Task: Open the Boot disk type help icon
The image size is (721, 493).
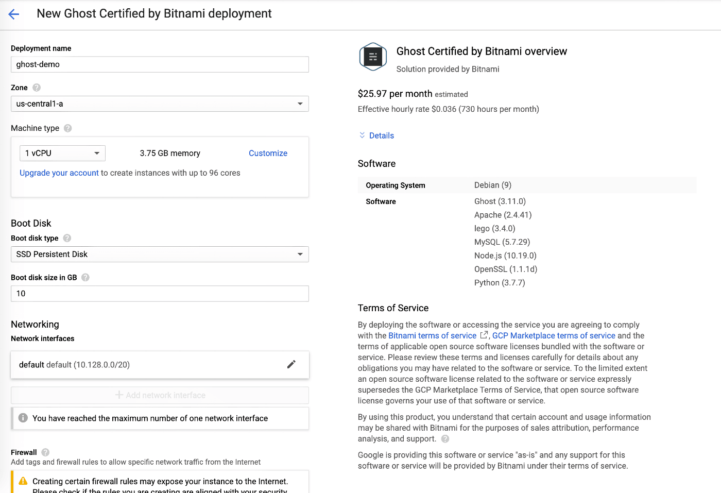Action: coord(67,238)
